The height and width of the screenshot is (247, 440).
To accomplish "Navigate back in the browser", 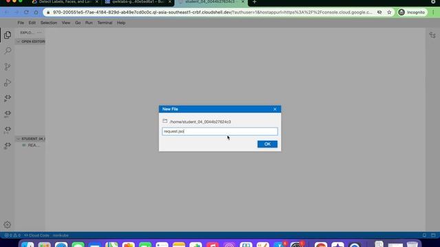I will click(6, 12).
